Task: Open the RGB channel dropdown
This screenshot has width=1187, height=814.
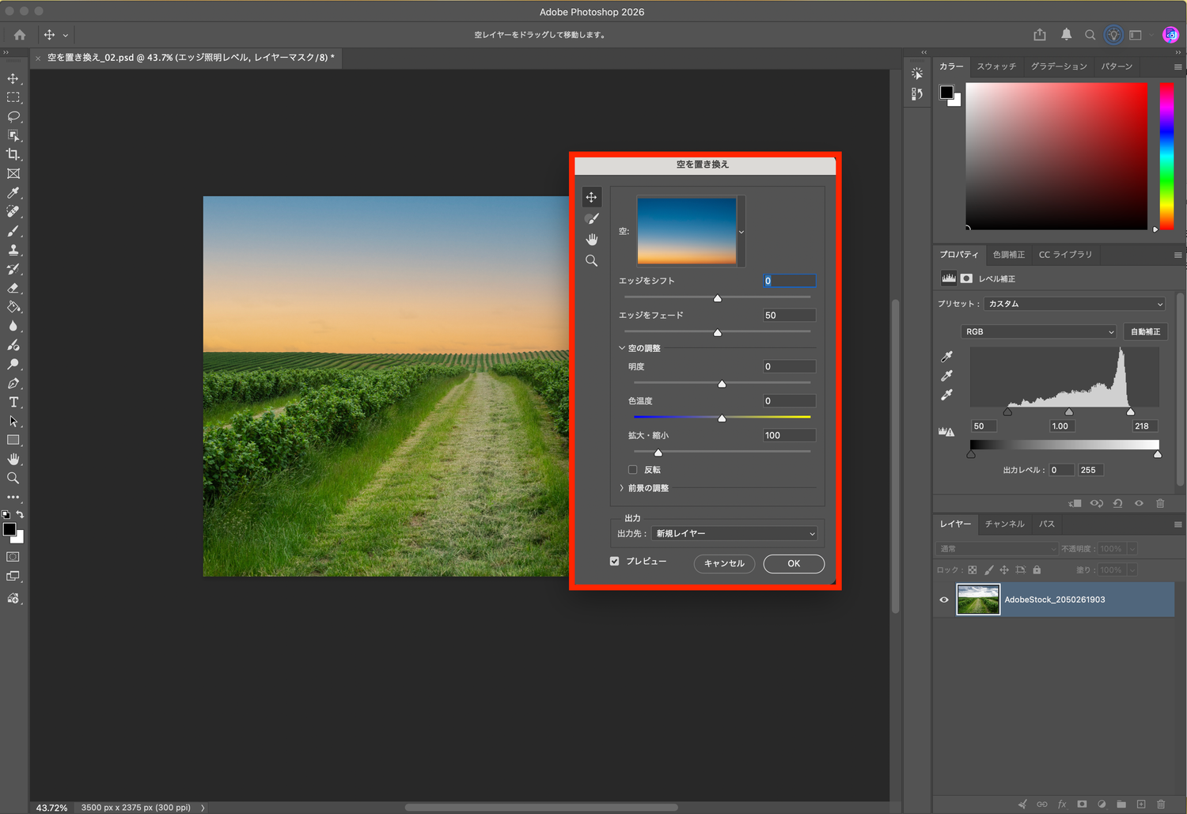Action: click(1039, 332)
